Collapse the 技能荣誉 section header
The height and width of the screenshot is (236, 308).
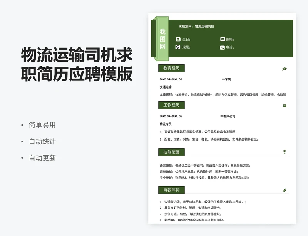pyautogui.click(x=171, y=151)
